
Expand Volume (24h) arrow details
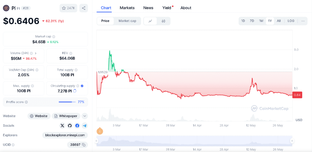[x=36, y=53]
